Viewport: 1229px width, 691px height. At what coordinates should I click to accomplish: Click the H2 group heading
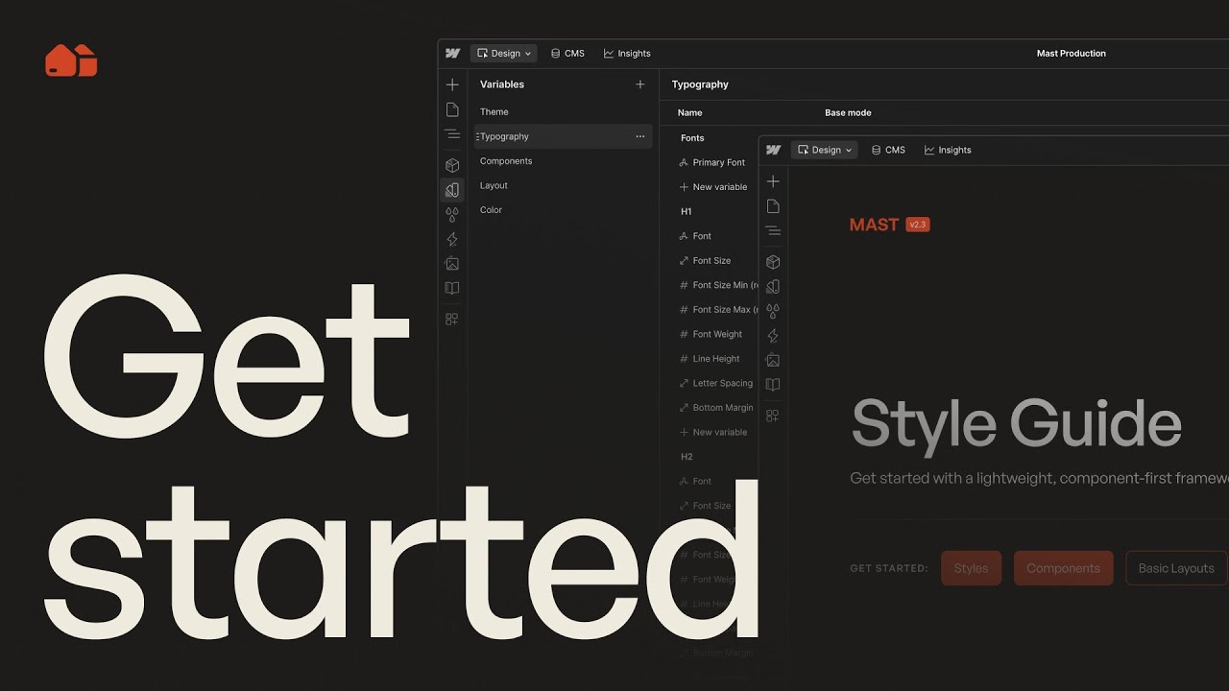687,458
